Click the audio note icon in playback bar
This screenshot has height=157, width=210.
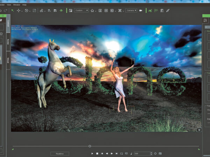pyautogui.click(x=131, y=154)
